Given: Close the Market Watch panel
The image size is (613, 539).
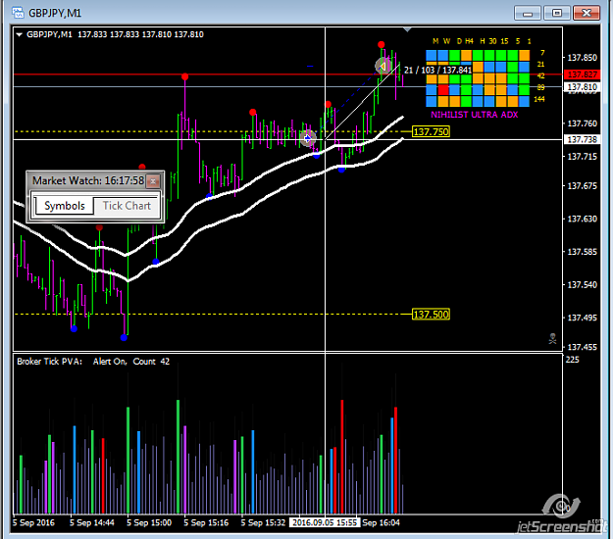Looking at the screenshot, I should click(153, 181).
